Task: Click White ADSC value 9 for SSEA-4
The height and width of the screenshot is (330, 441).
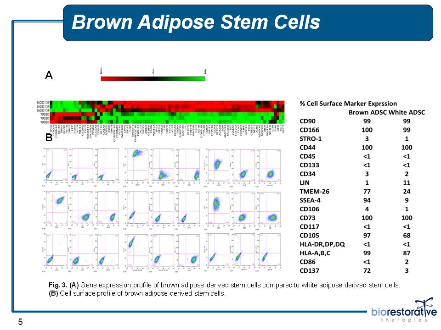Action: click(407, 200)
